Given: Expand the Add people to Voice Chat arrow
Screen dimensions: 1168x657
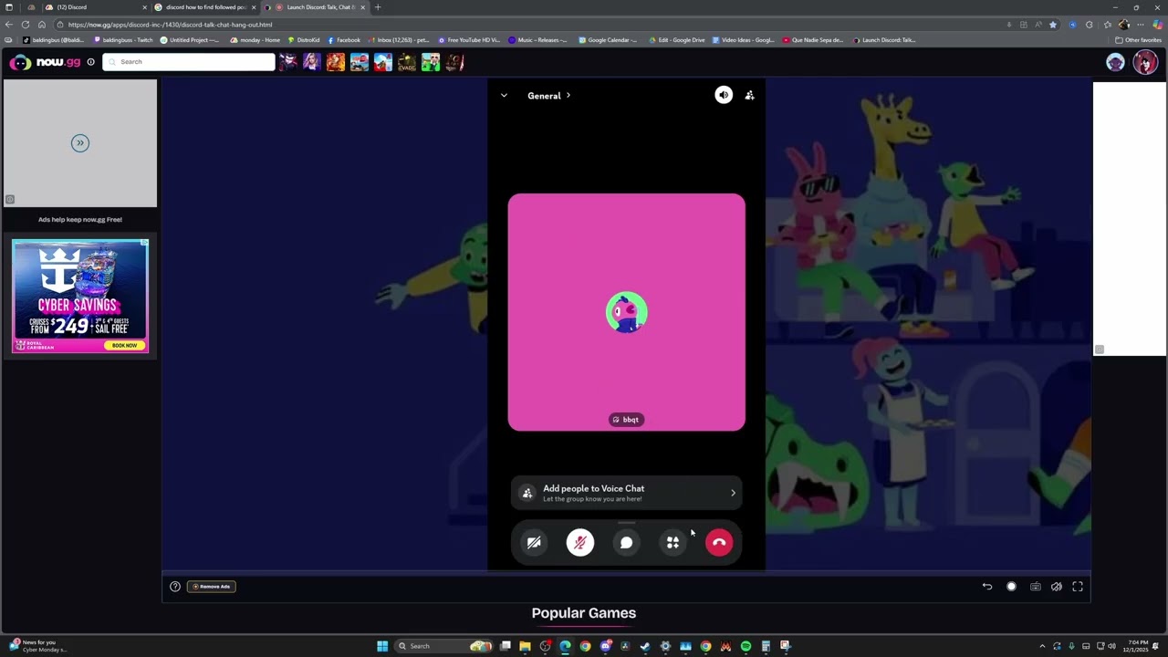Looking at the screenshot, I should click(733, 493).
